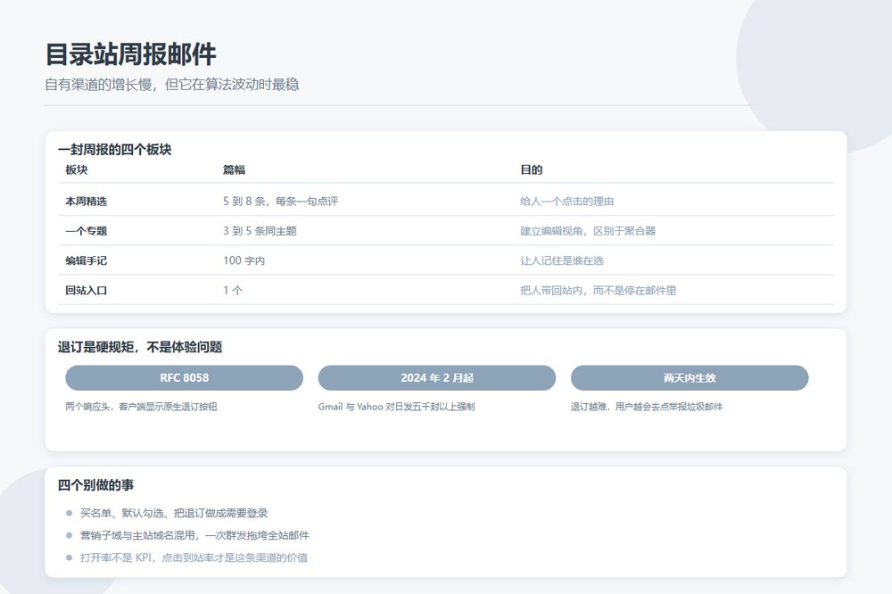Click caption Gmail 与 Yahoo 对日发五千封以上强制

[397, 407]
